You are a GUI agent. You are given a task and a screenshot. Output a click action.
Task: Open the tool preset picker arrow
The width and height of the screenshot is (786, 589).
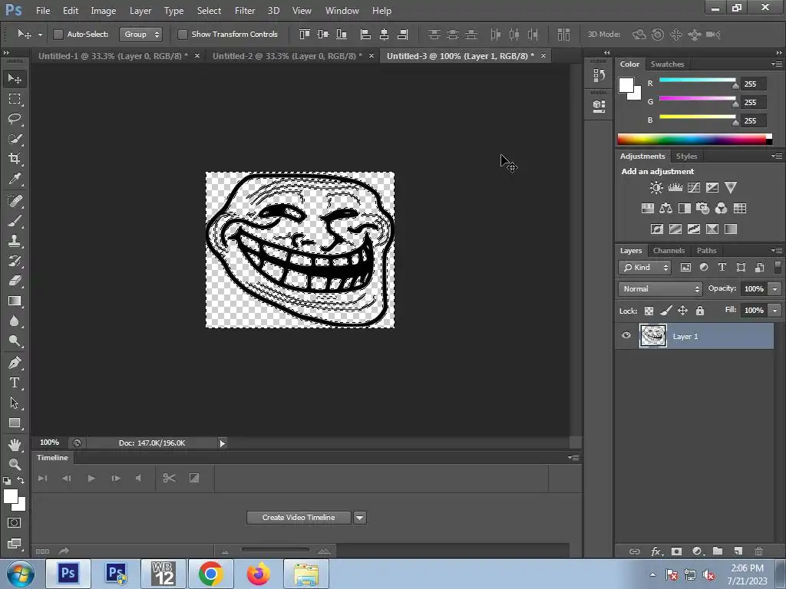pyautogui.click(x=40, y=35)
